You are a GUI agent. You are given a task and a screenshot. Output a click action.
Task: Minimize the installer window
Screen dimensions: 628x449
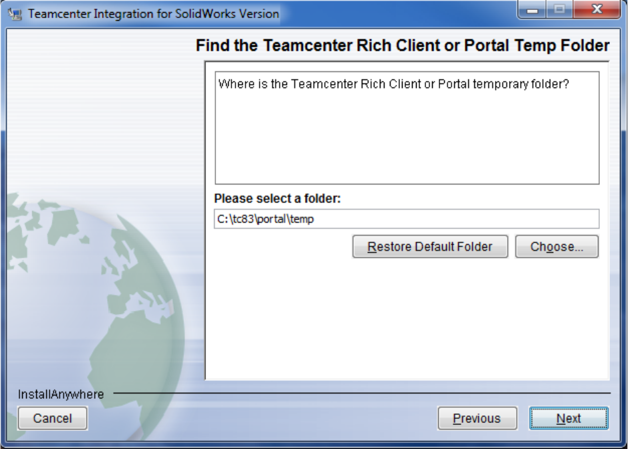tap(532, 9)
